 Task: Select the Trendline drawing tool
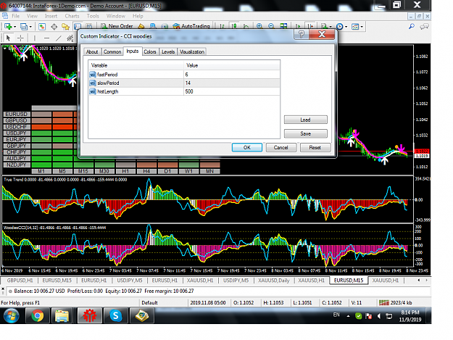[x=59, y=38]
